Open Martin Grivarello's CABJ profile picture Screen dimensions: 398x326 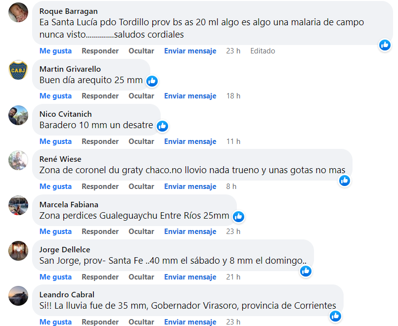(x=19, y=70)
